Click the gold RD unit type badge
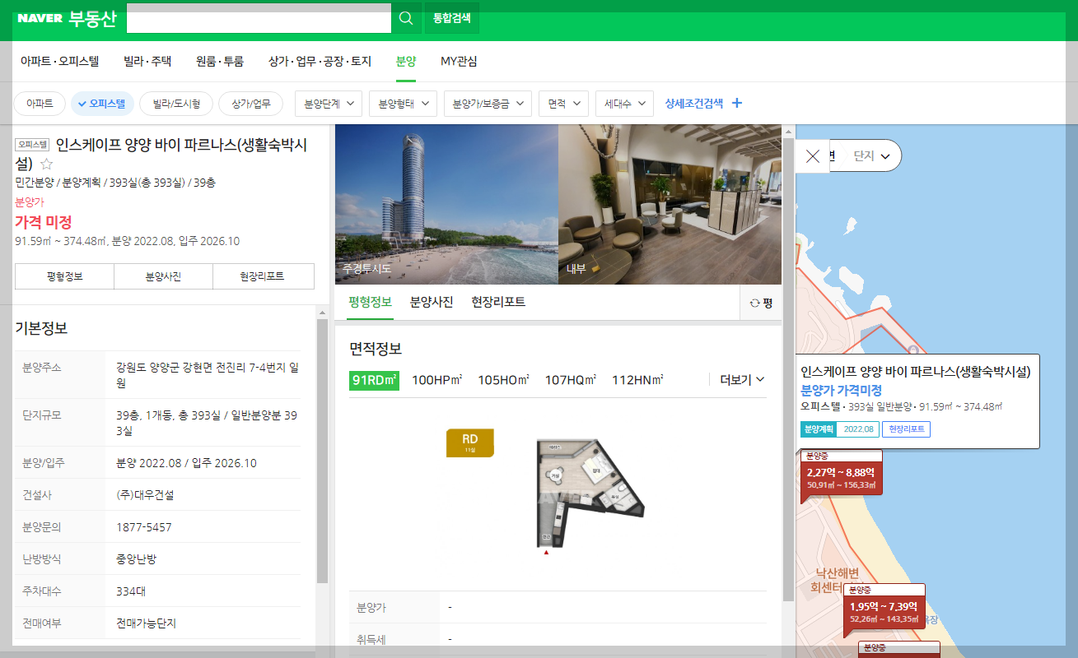 coord(470,443)
